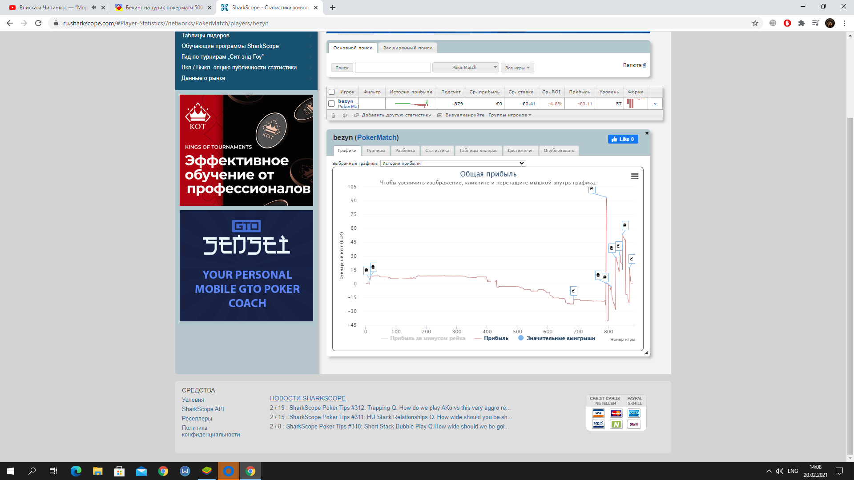
Task: Open the Chrome three-dot menu
Action: (844, 23)
